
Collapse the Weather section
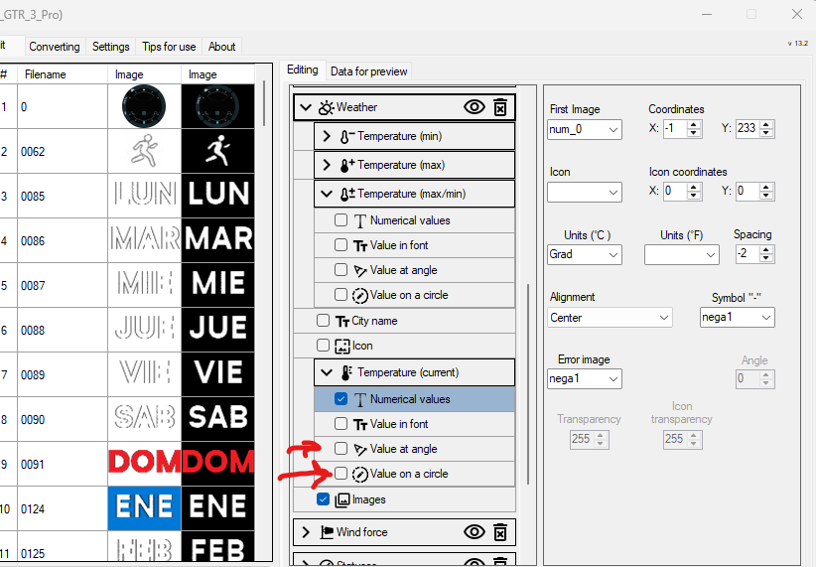[x=306, y=108]
